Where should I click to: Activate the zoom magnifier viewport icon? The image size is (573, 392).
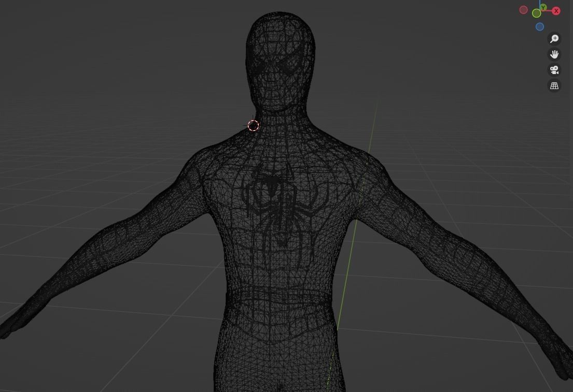click(554, 39)
